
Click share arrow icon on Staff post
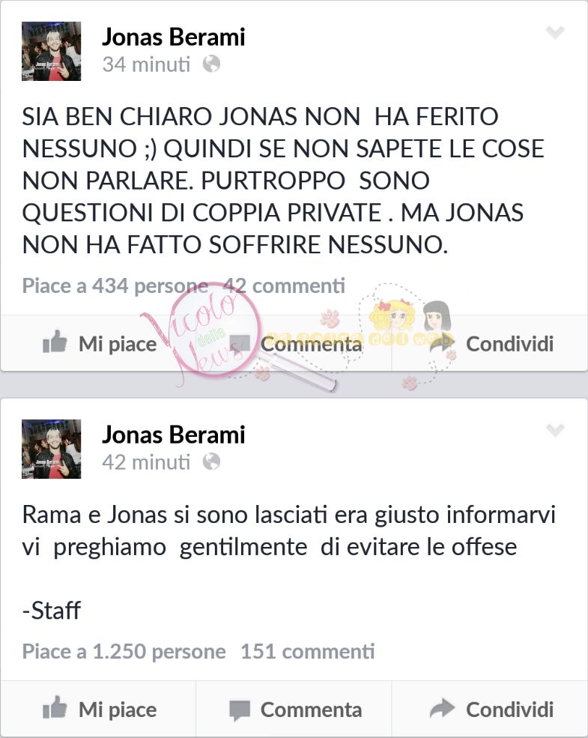pyautogui.click(x=442, y=708)
